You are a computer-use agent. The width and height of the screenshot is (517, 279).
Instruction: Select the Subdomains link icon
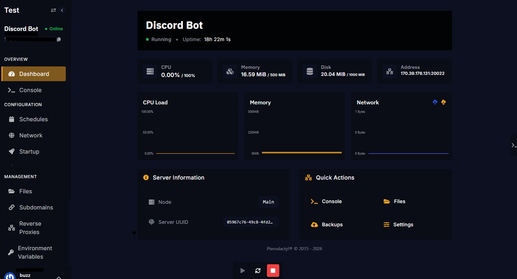tap(11, 207)
